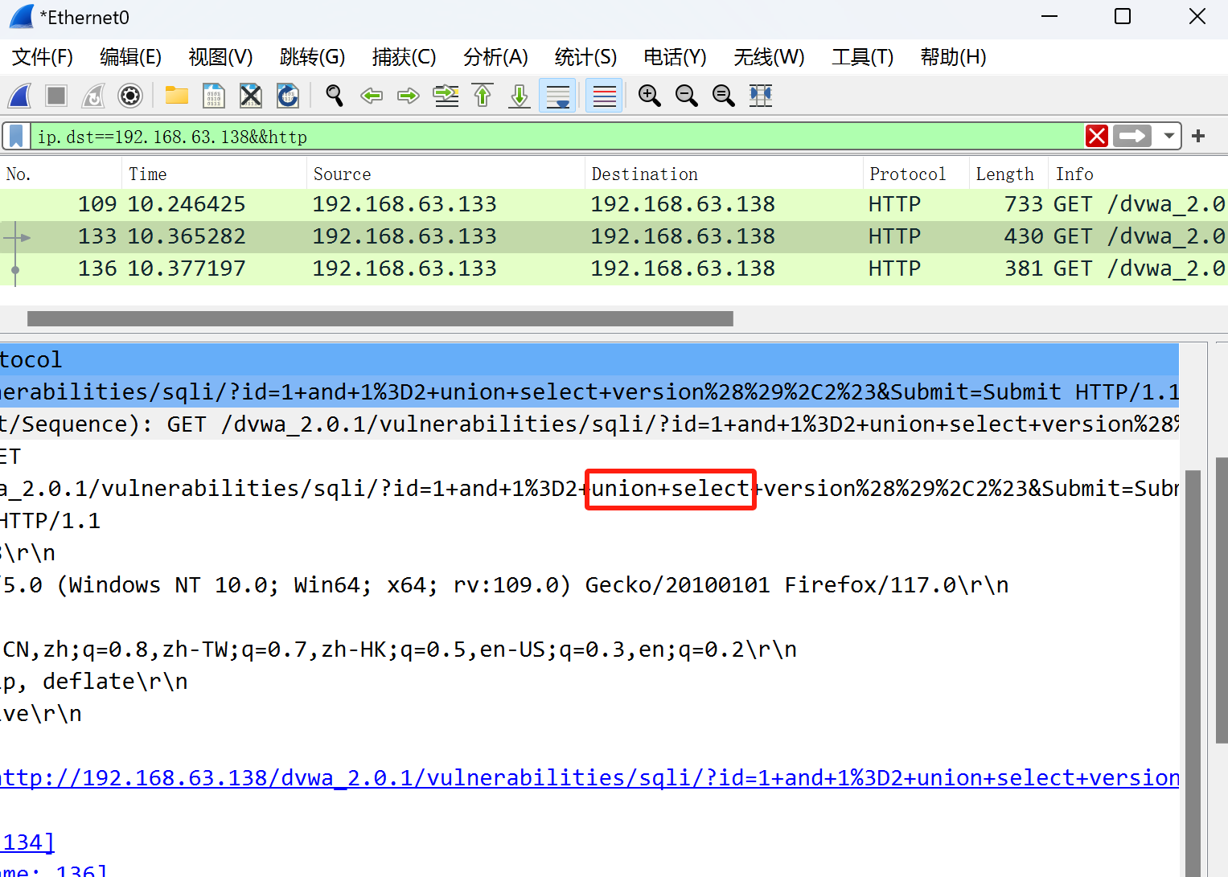Screen dimensions: 1228x877
Task: Sort by the Length column header
Action: pos(1008,174)
